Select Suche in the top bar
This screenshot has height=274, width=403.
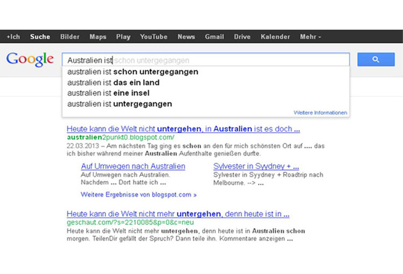pyautogui.click(x=40, y=37)
